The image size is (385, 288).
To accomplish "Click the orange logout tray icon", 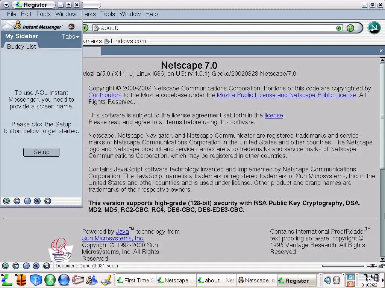I will coord(350,284).
